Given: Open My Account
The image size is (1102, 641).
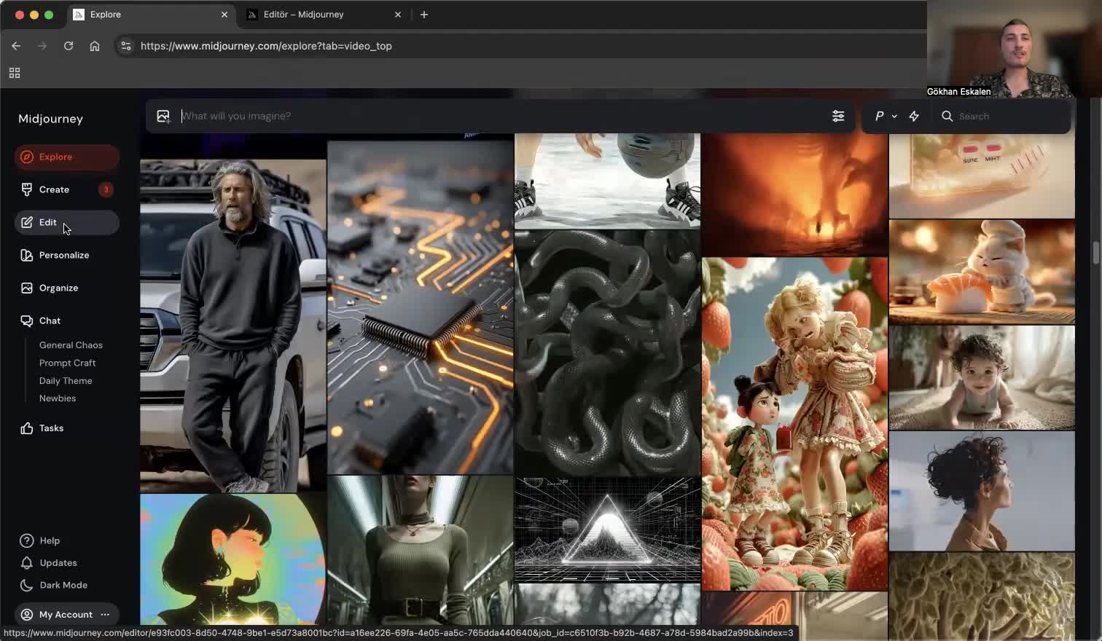Looking at the screenshot, I should [x=66, y=615].
